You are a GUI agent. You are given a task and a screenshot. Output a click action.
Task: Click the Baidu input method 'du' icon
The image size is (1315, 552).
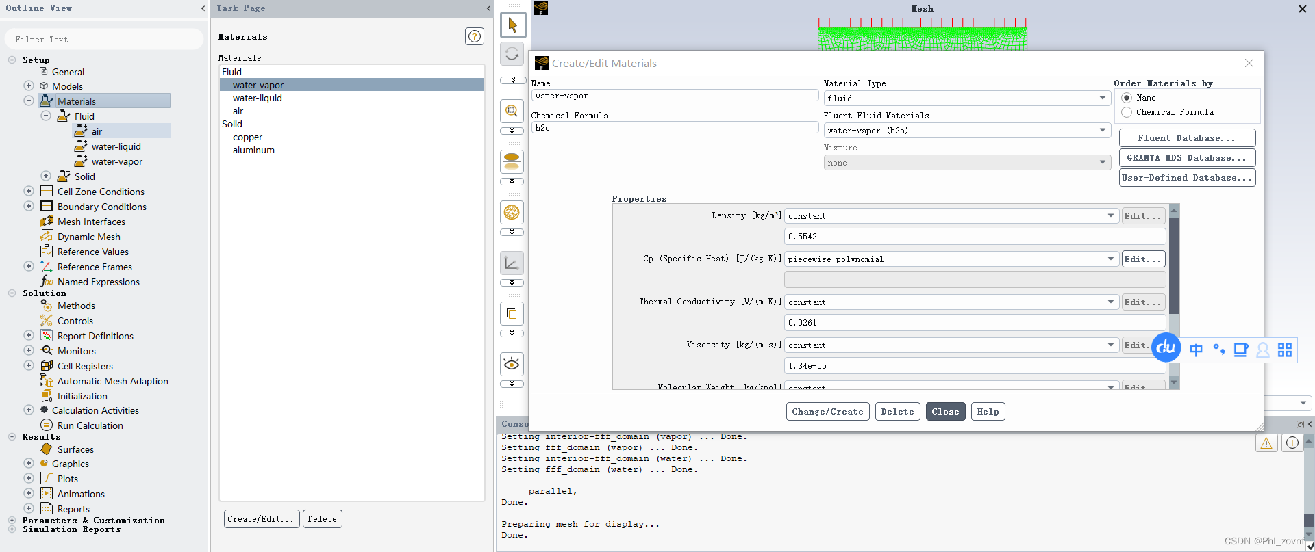click(1166, 347)
